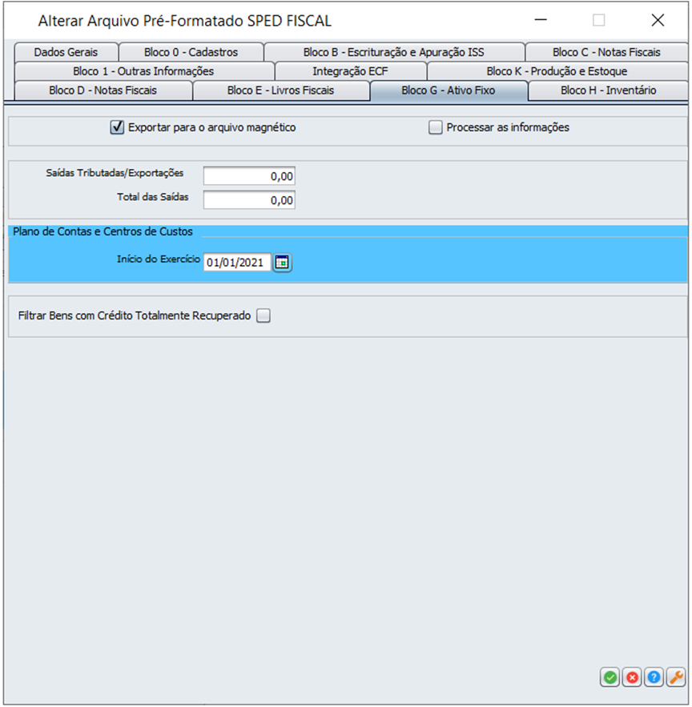Tick Filtrar Bens com Crédito Totalmente Recuperado
692x707 pixels.
pos(264,315)
